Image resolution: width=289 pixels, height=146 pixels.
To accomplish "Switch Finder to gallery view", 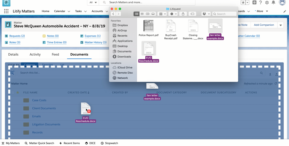I will (153, 14).
